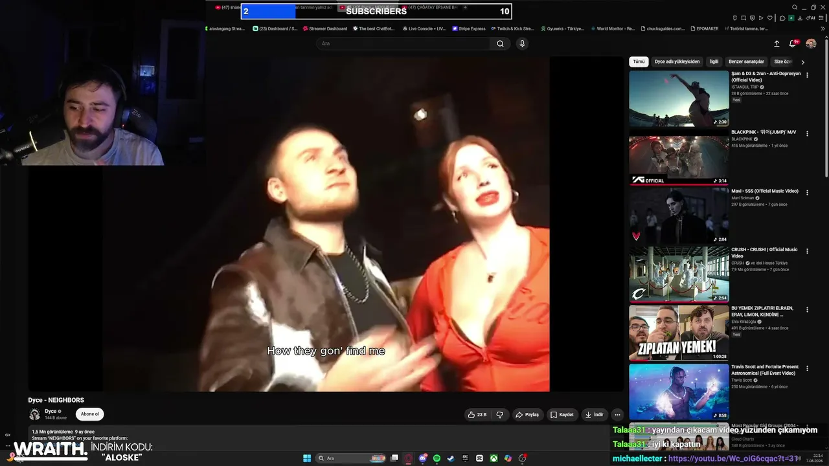Click the 'Mavi - SSS (Official Music Video)' title

coord(765,192)
